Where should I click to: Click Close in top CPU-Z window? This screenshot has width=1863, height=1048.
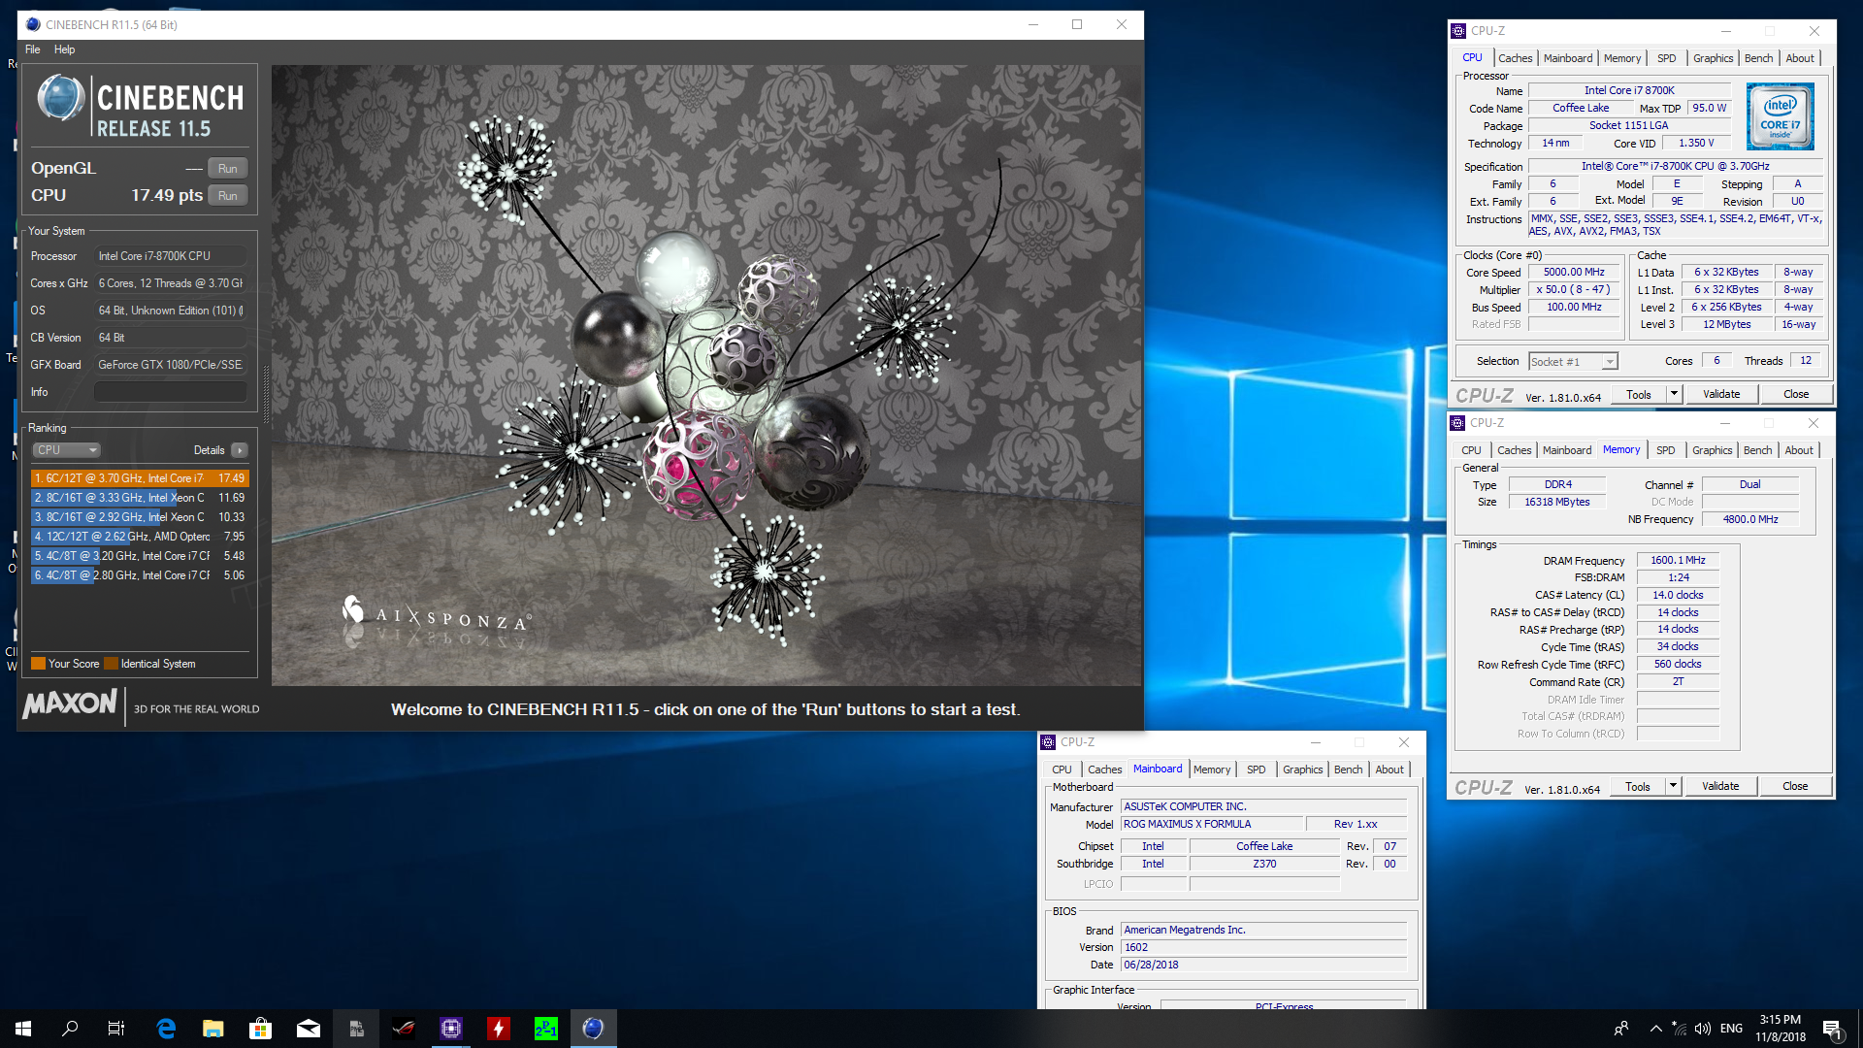tap(1796, 394)
